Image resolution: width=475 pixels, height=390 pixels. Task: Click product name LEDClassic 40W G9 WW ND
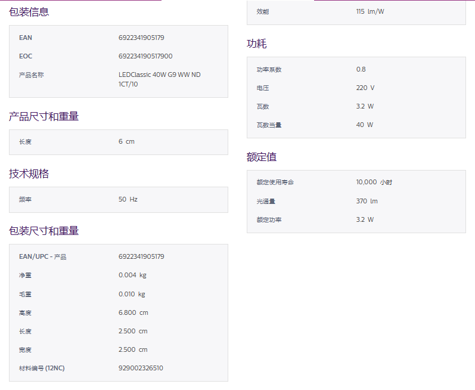point(159,75)
